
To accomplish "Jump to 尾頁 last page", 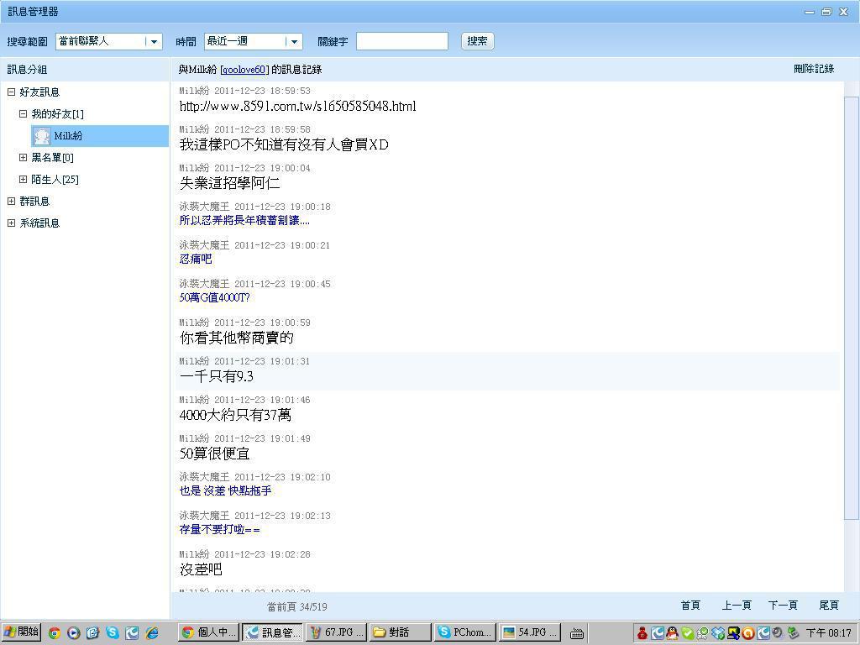I will (829, 606).
